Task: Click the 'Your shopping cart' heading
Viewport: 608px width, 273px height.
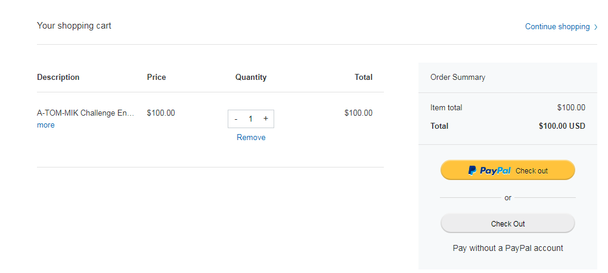Action: tap(74, 26)
